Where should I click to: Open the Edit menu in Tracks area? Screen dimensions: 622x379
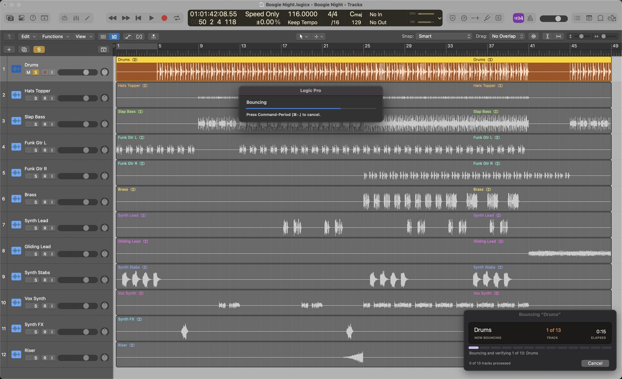(x=28, y=36)
